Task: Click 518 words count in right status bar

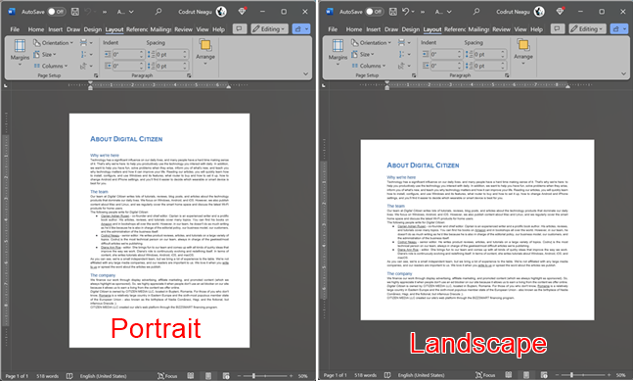Action: pos(365,375)
